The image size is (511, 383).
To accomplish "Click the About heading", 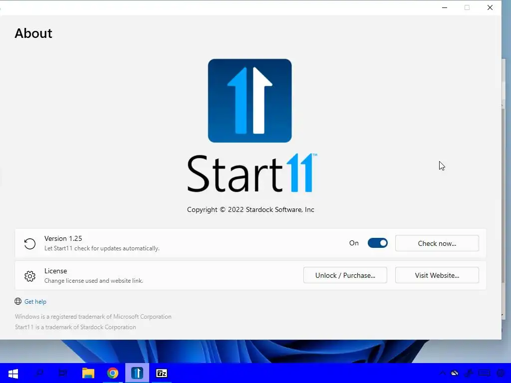I will [x=33, y=33].
